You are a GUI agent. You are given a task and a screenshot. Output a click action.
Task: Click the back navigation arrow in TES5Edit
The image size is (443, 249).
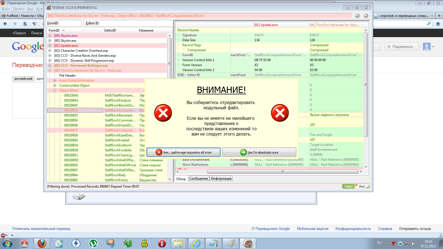pyautogui.click(x=357, y=16)
